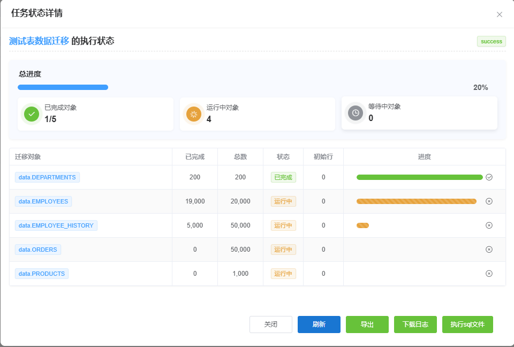Image resolution: width=514 pixels, height=347 pixels.
Task: Download logs with 下载日志 button
Action: click(x=415, y=325)
